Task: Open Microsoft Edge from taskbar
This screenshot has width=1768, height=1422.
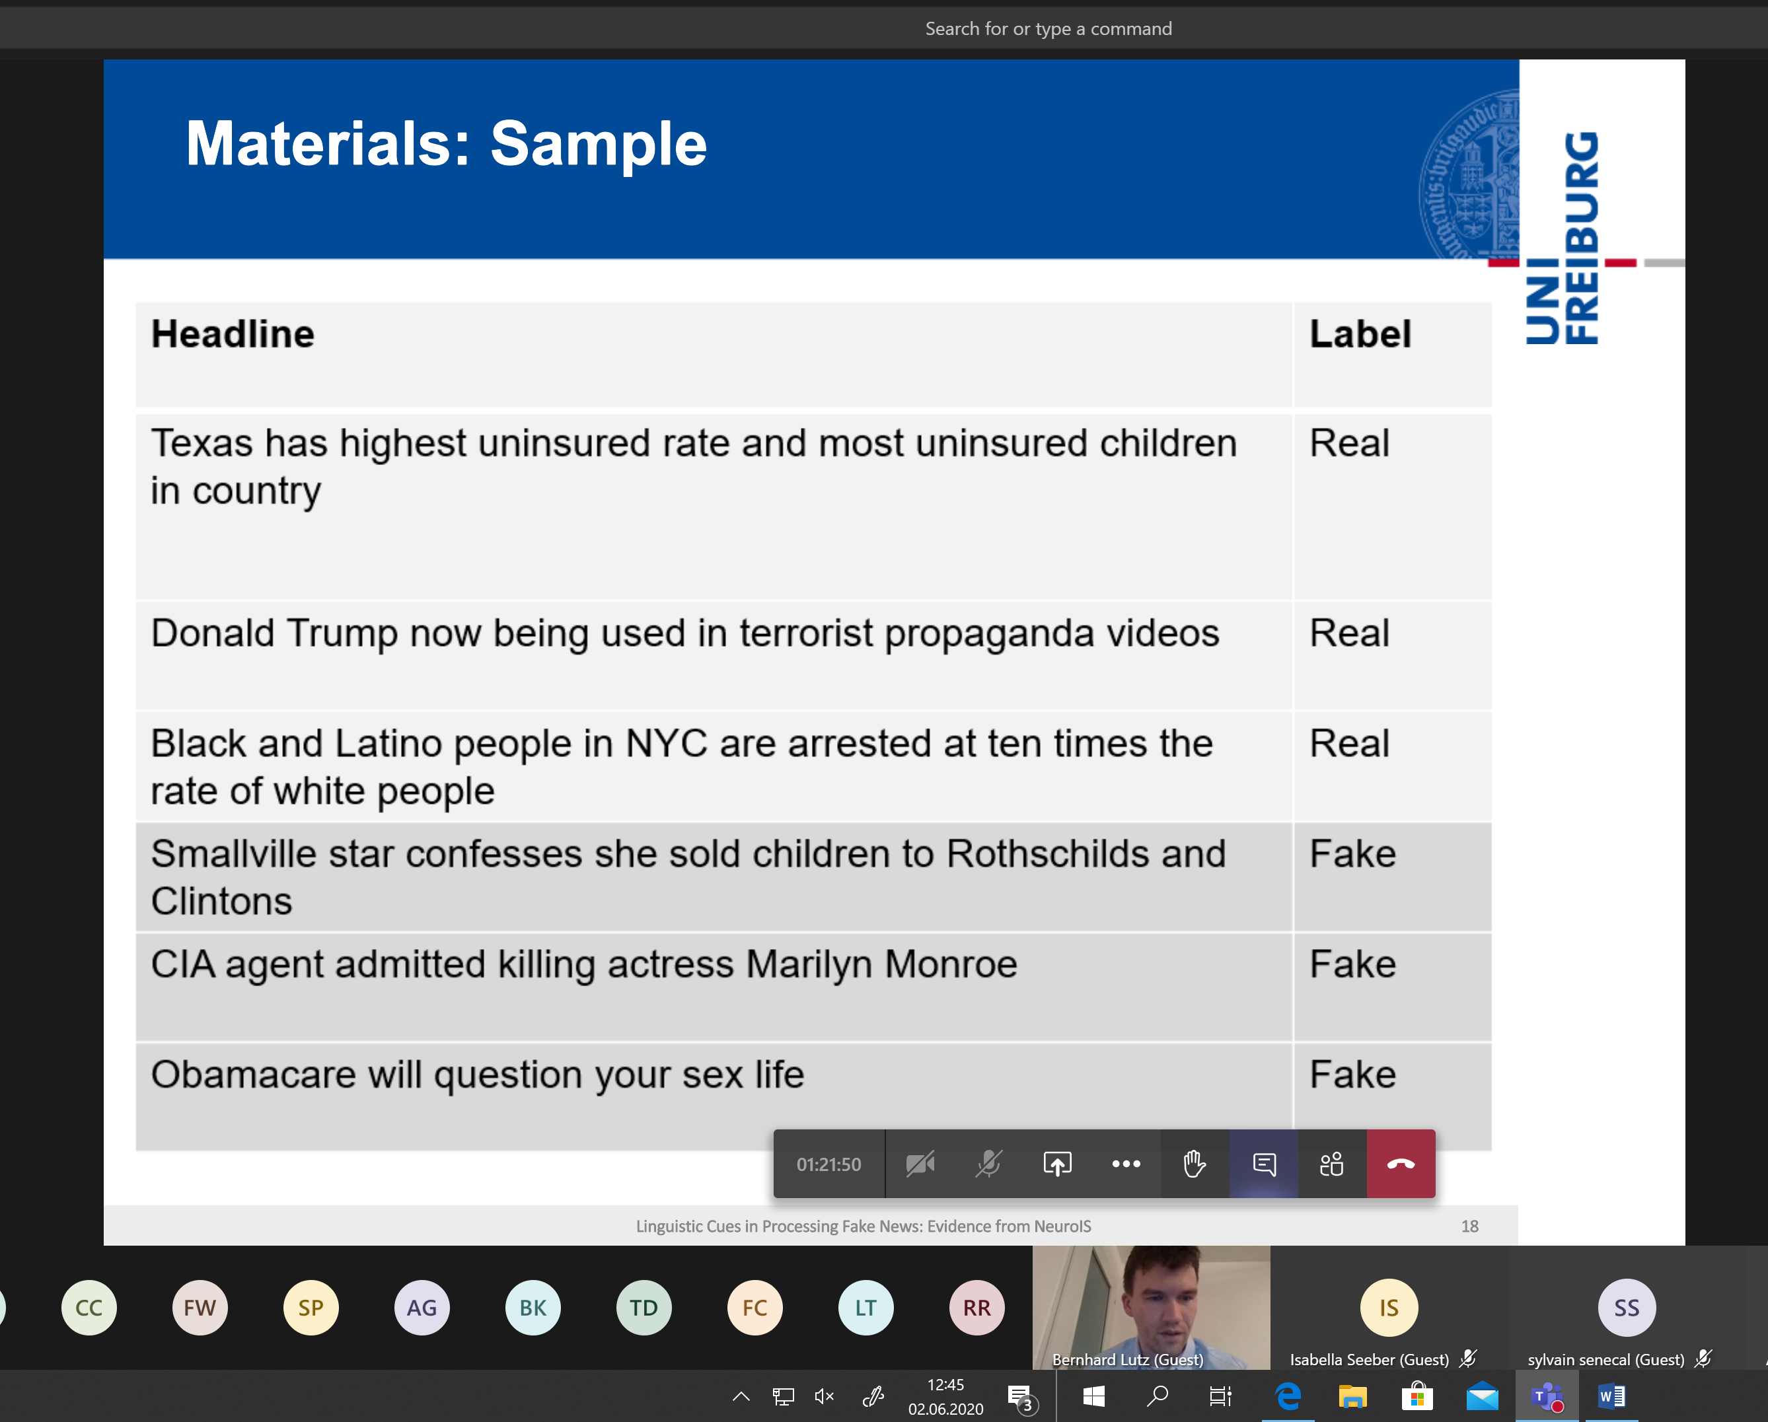Action: (1288, 1396)
